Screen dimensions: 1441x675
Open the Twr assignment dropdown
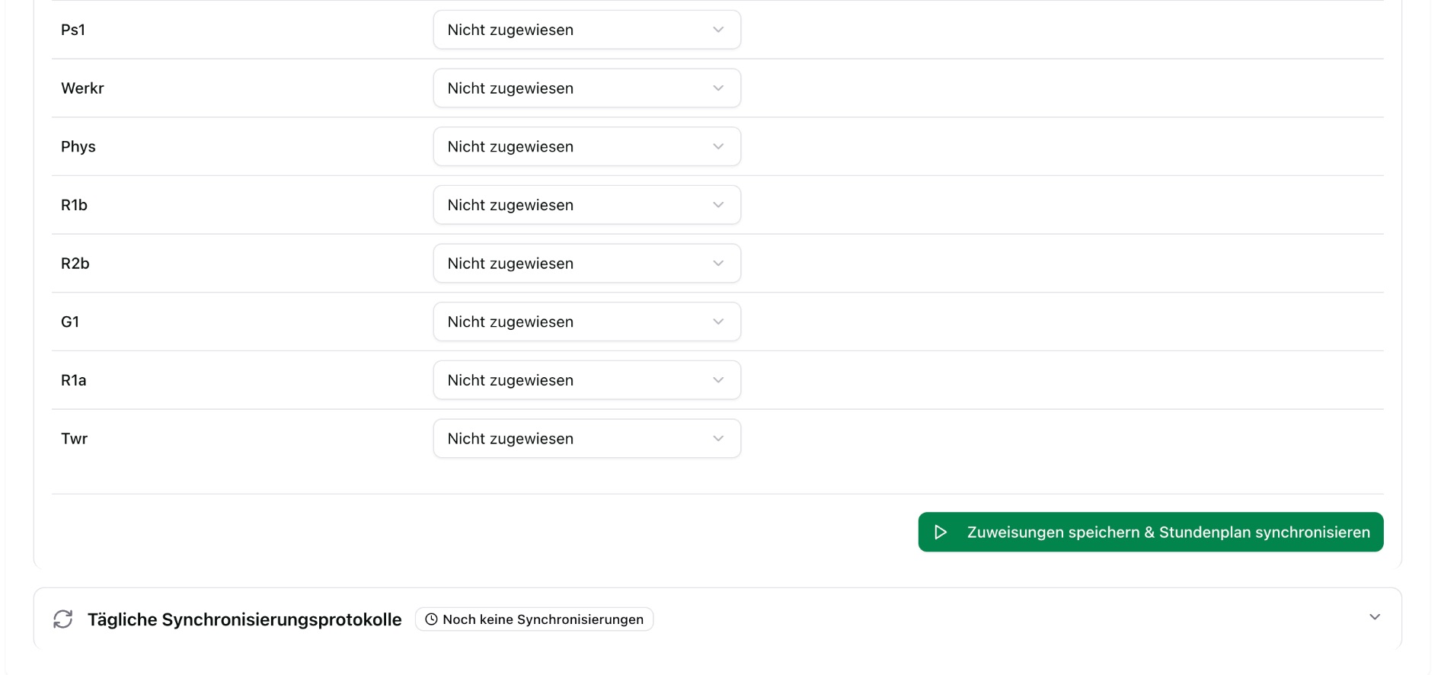pos(586,439)
